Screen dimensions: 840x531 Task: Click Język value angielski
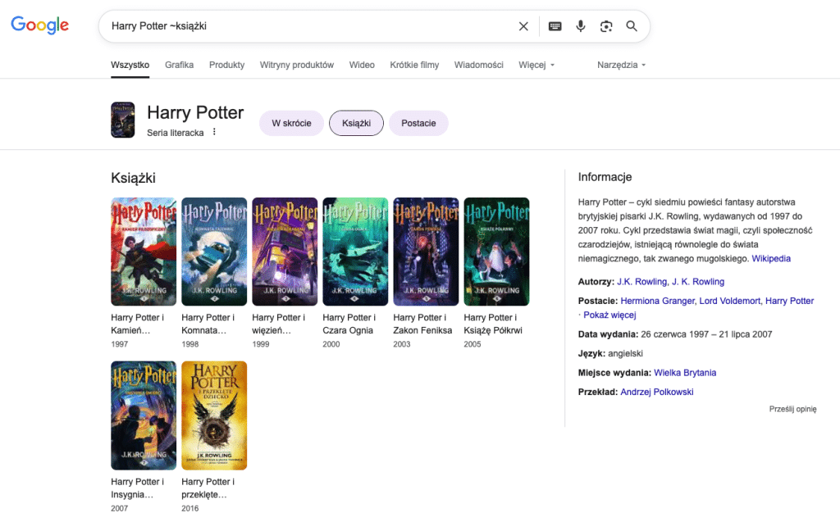[x=625, y=353]
